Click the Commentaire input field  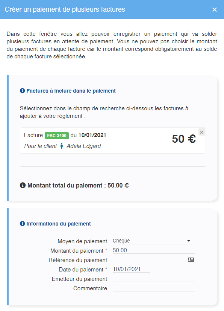pos(153,288)
